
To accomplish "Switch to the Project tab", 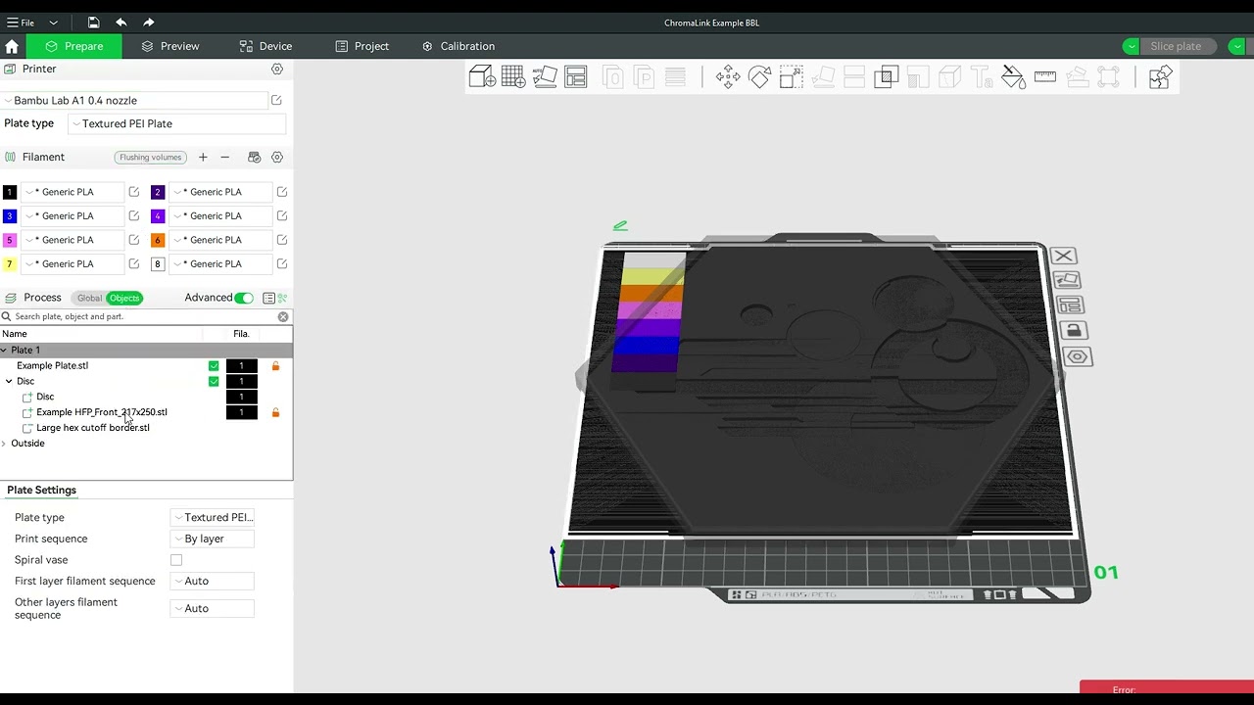I will point(362,46).
